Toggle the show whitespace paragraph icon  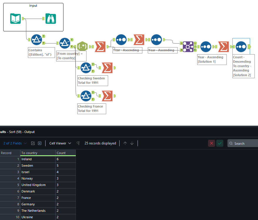pyautogui.click(x=78, y=143)
